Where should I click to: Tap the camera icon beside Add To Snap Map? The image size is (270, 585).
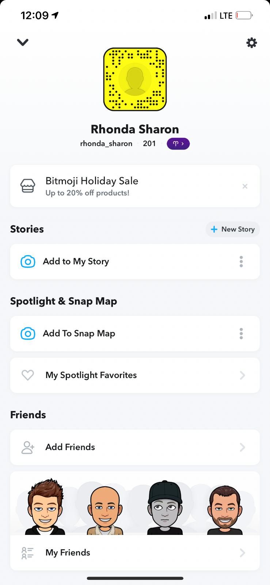tap(28, 333)
